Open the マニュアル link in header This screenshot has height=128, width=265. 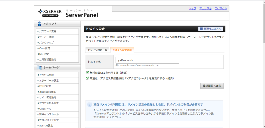tap(205, 8)
